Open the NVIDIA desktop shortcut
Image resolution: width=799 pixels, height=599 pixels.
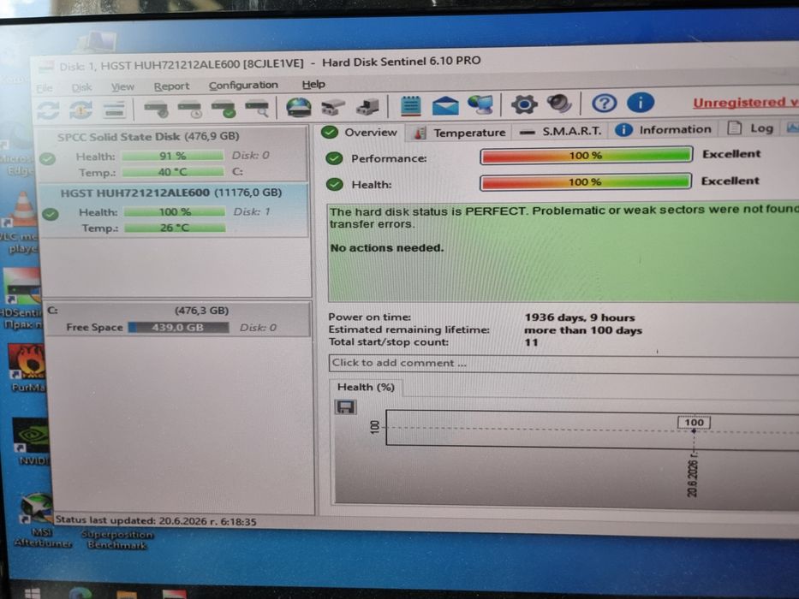(32, 441)
